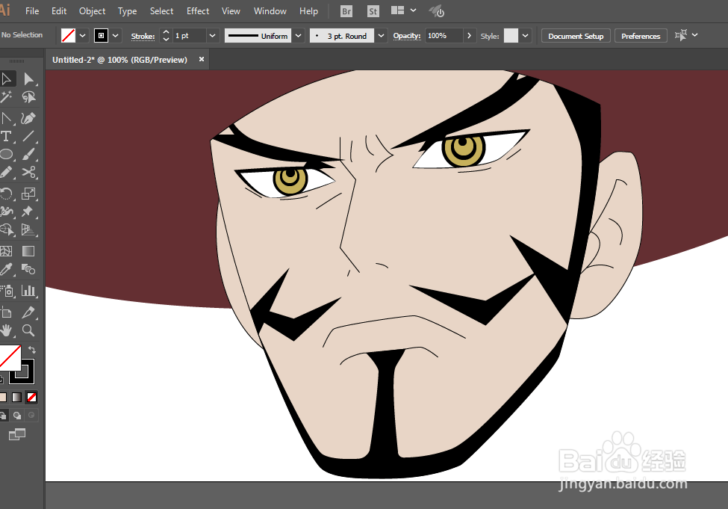Set paint mode to None

[x=31, y=398]
